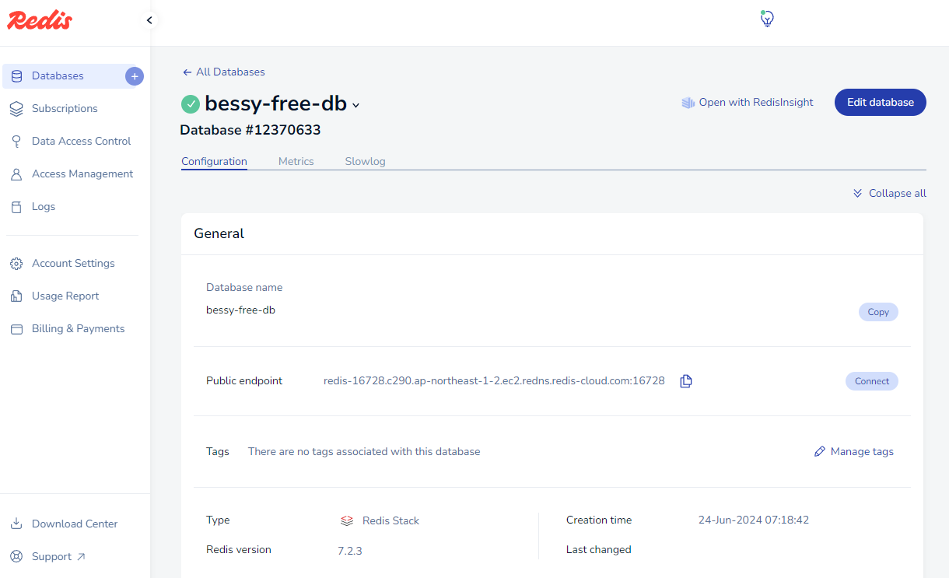949x578 pixels.
Task: Click the Redis Stack type icon
Action: (x=347, y=520)
